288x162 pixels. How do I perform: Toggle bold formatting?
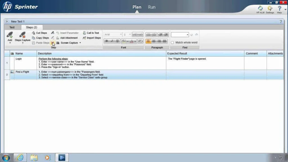[x=107, y=41]
